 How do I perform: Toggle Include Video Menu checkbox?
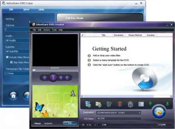pos(7,57)
